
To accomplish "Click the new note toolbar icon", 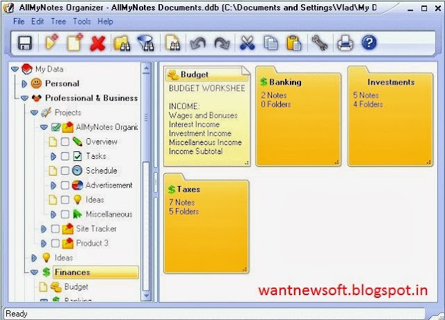I will (75, 42).
